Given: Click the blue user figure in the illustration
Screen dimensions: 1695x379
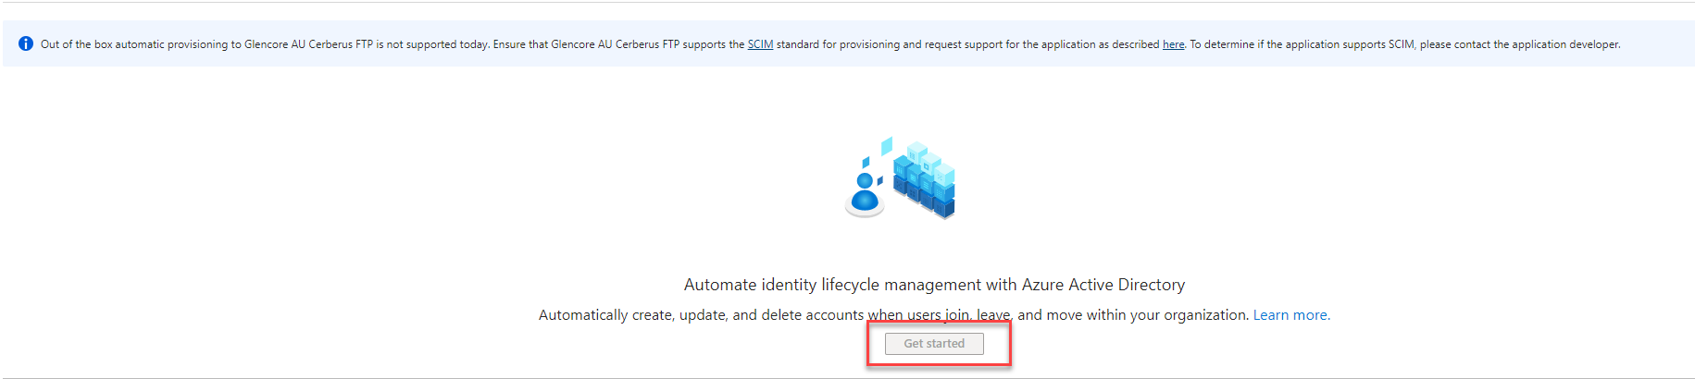Looking at the screenshot, I should point(865,194).
